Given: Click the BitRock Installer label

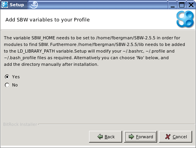Looking at the screenshot, I should pos(20,124).
